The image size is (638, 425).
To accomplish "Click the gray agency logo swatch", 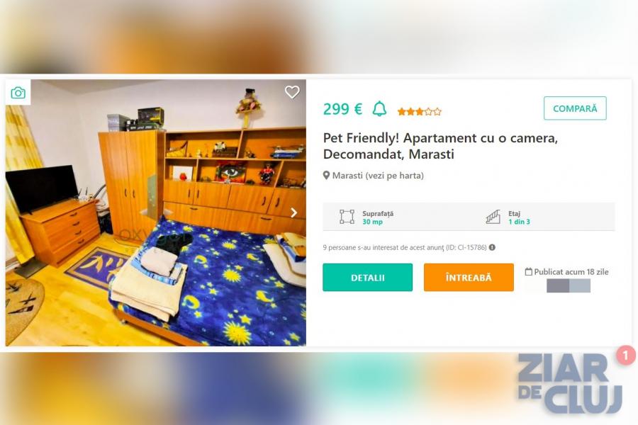I will pos(569,286).
